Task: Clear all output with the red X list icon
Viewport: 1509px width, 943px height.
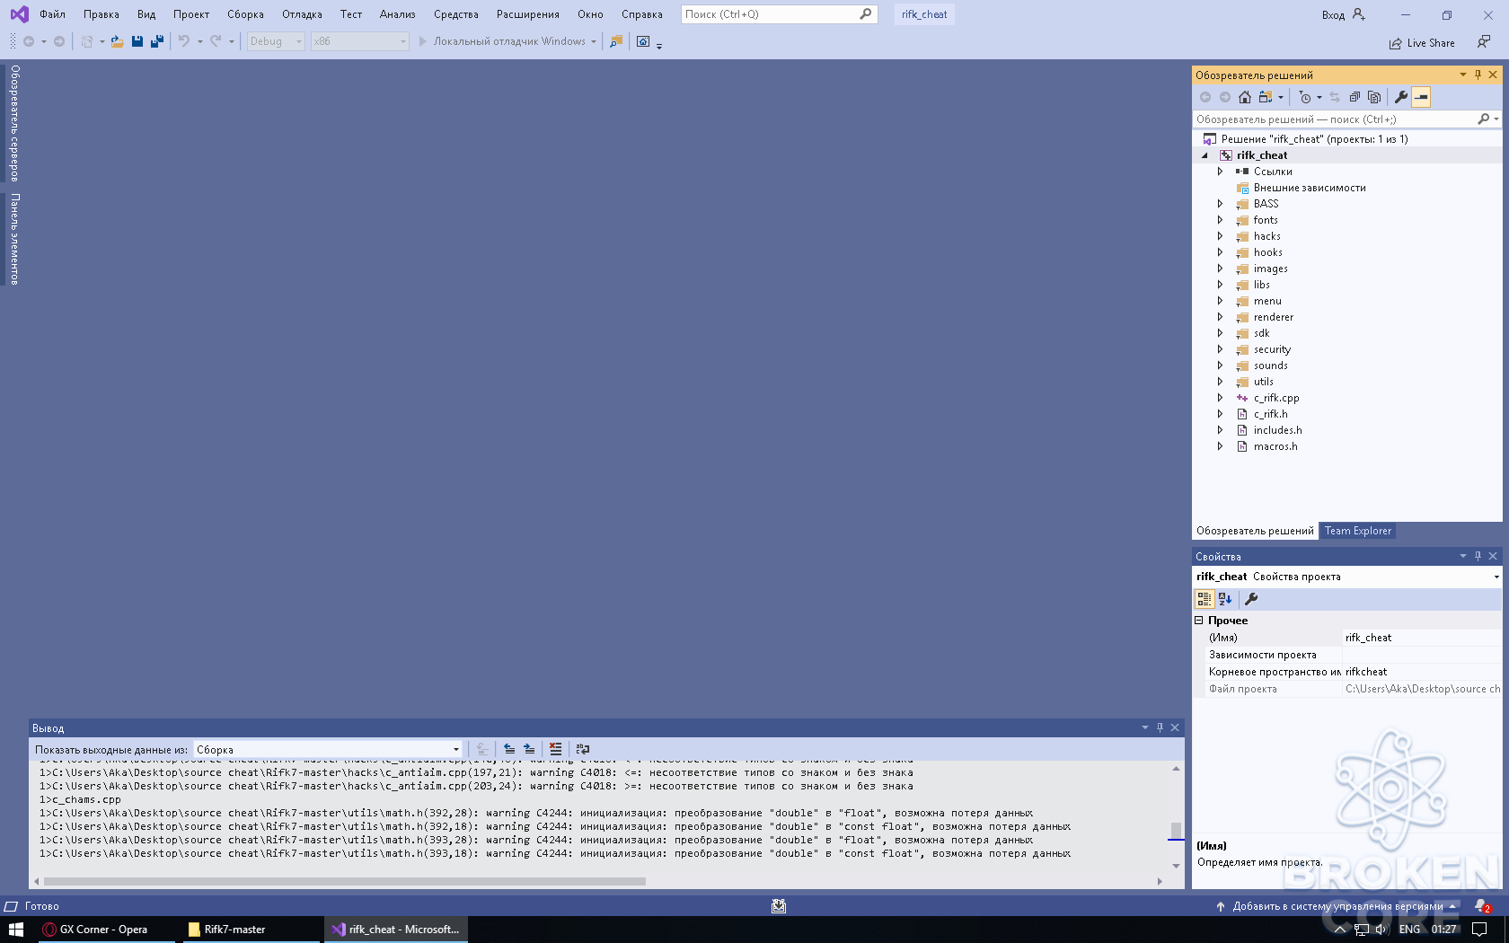Action: click(x=556, y=749)
